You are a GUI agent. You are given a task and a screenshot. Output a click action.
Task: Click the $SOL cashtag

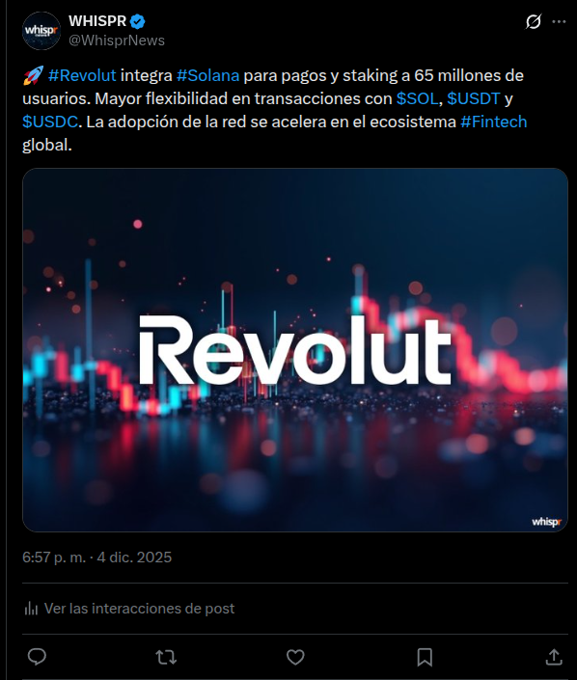tap(418, 98)
